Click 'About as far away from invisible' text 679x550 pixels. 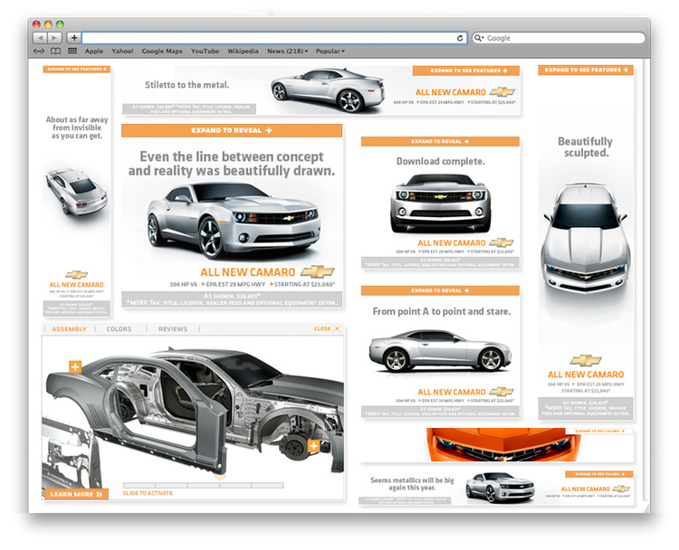[x=77, y=123]
